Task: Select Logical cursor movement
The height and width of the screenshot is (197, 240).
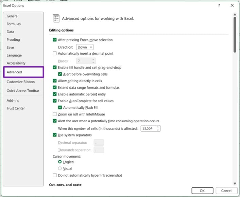Action: click(x=60, y=162)
